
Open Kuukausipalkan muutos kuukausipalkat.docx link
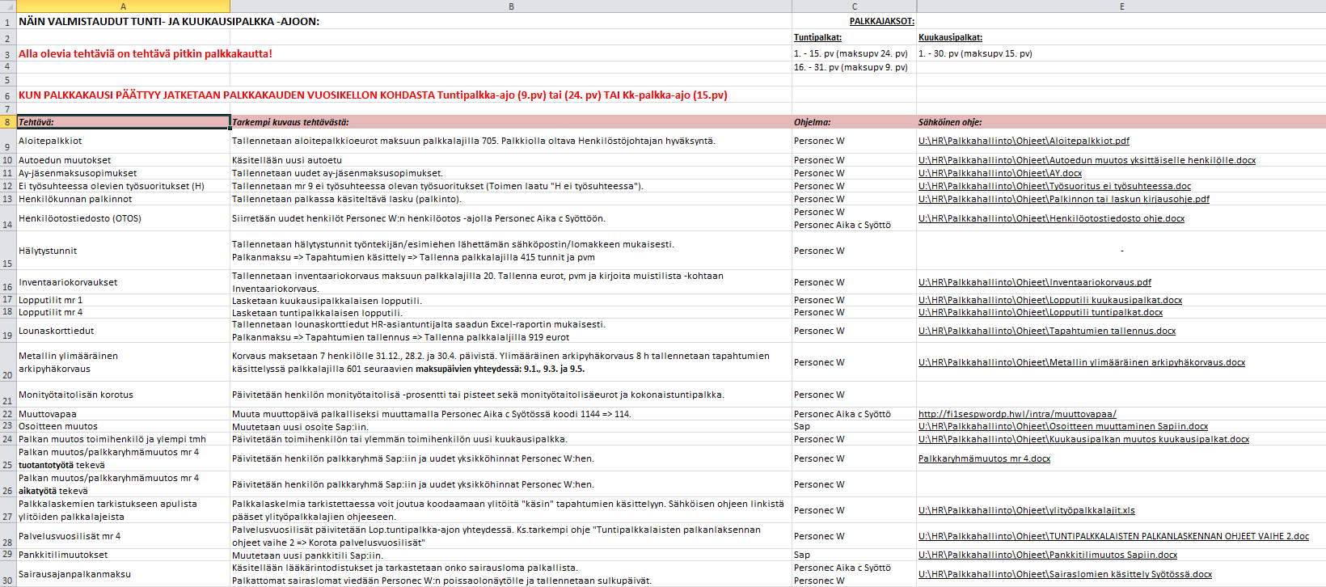point(1083,439)
